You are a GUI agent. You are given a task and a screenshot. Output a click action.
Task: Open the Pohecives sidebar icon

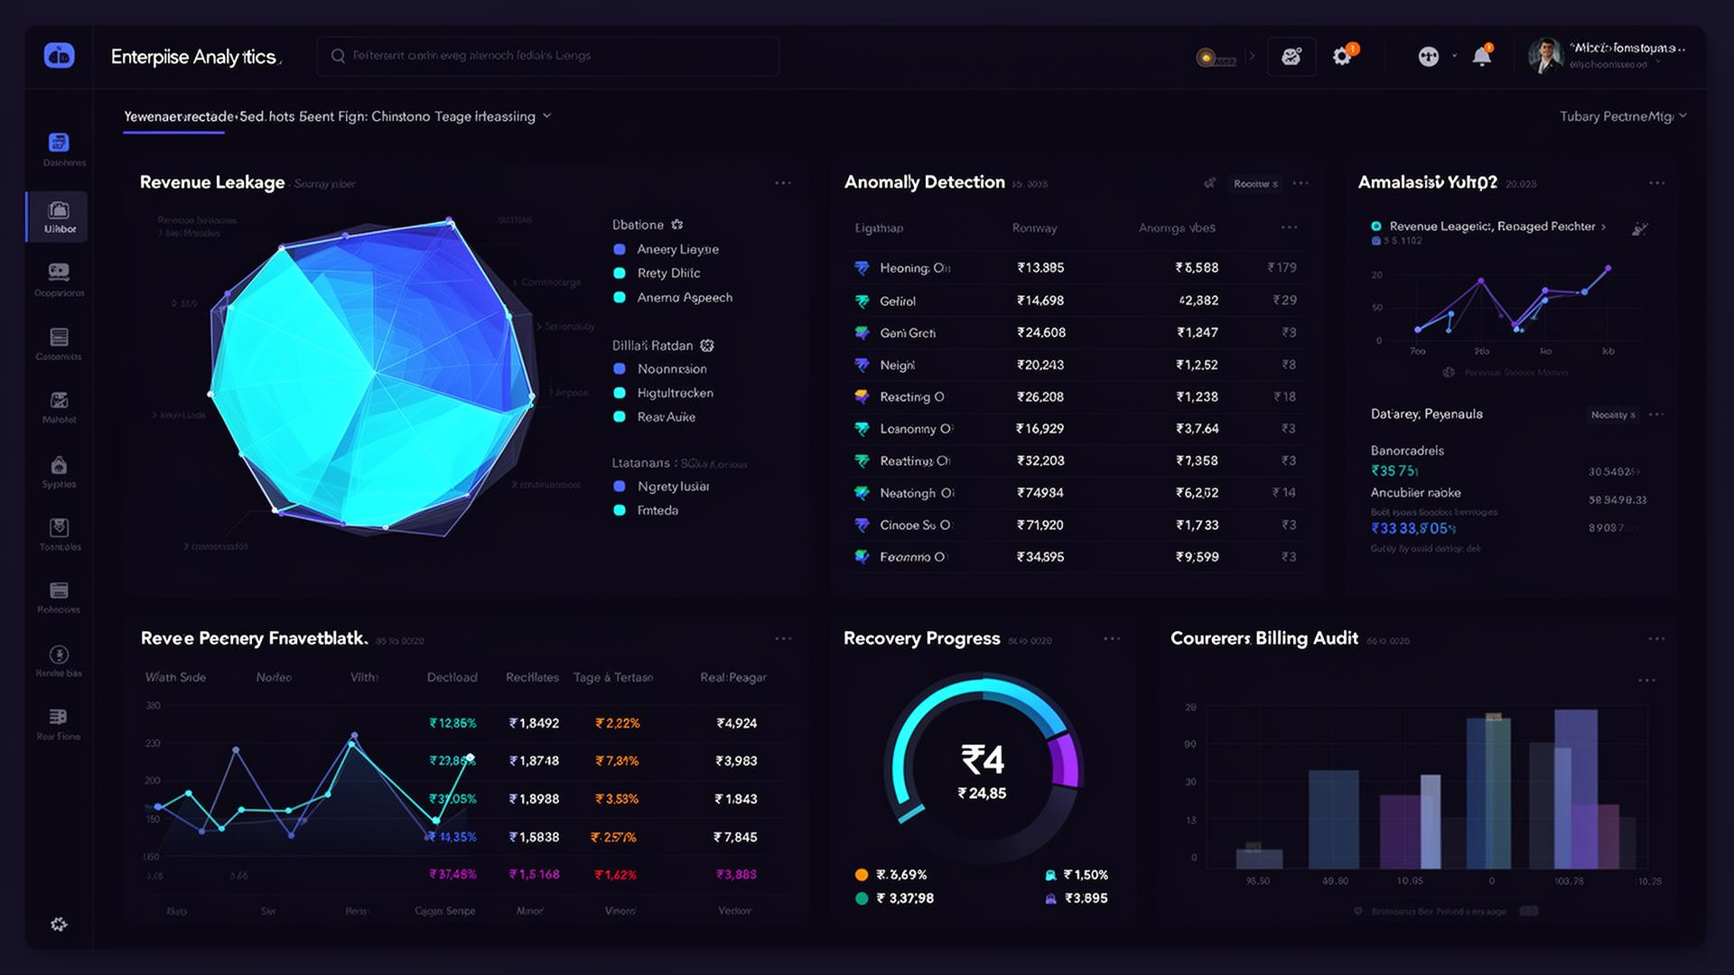coord(59,590)
